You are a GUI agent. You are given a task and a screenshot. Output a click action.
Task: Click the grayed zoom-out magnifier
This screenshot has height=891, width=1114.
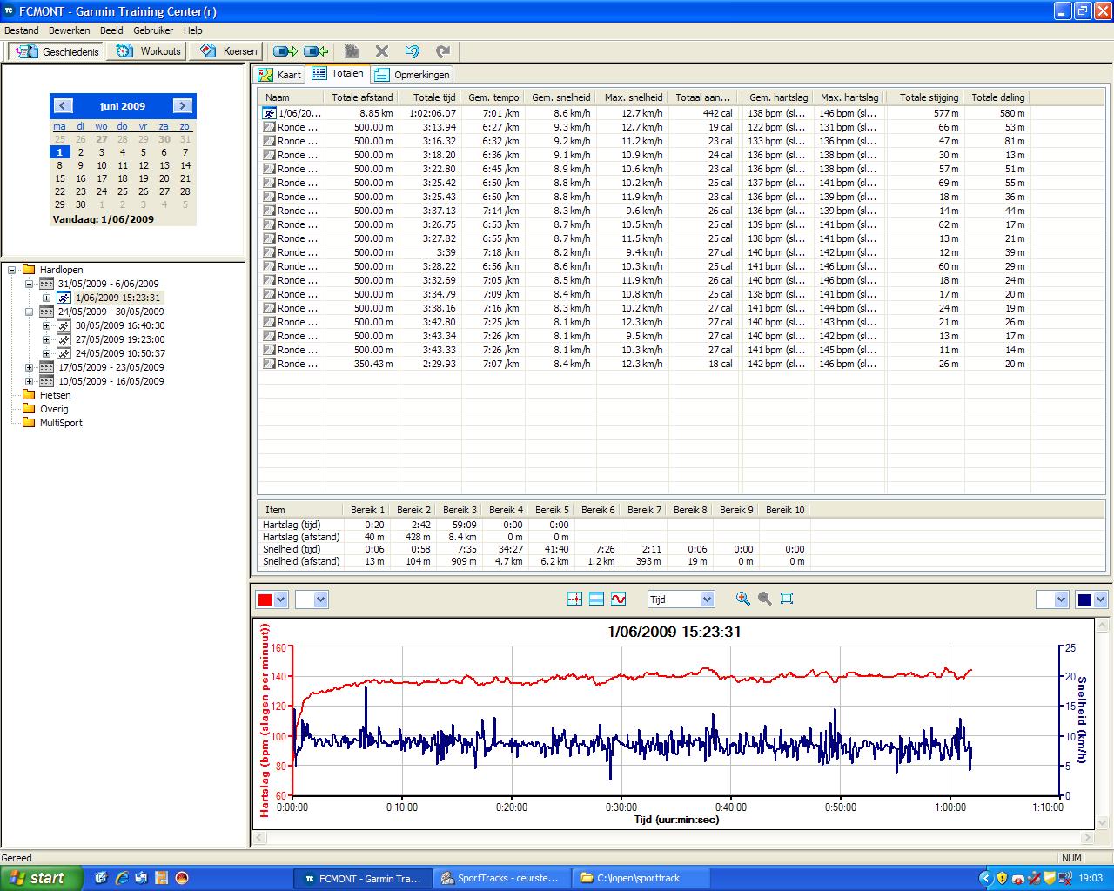pos(765,599)
